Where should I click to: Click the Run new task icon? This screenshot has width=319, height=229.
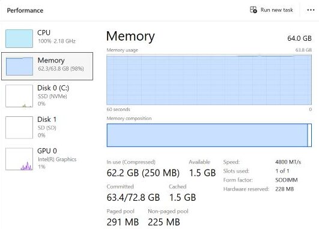pos(254,10)
